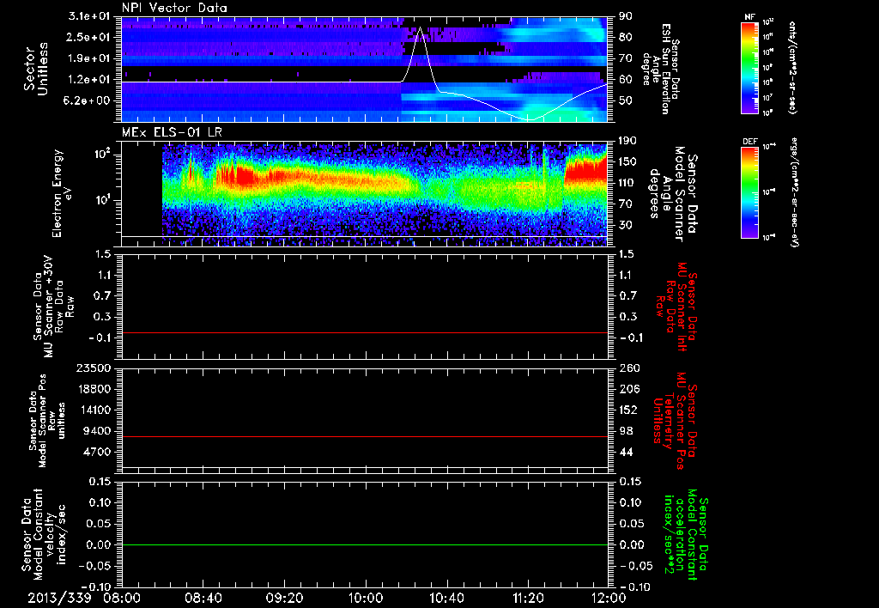Click the DEF color scale bar
Viewport: 879px width, 608px height.
click(747, 191)
